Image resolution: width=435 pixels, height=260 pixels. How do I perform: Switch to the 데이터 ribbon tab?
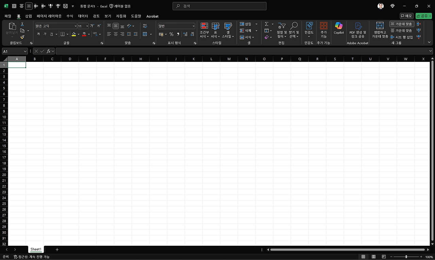[83, 16]
